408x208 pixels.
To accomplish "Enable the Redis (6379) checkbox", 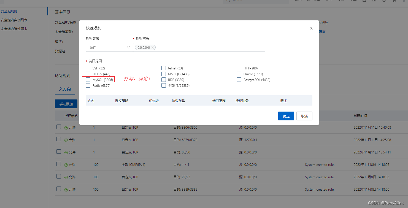I will click(x=88, y=85).
